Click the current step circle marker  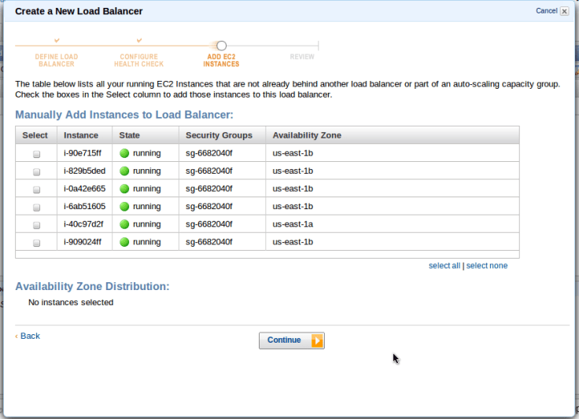click(x=221, y=46)
